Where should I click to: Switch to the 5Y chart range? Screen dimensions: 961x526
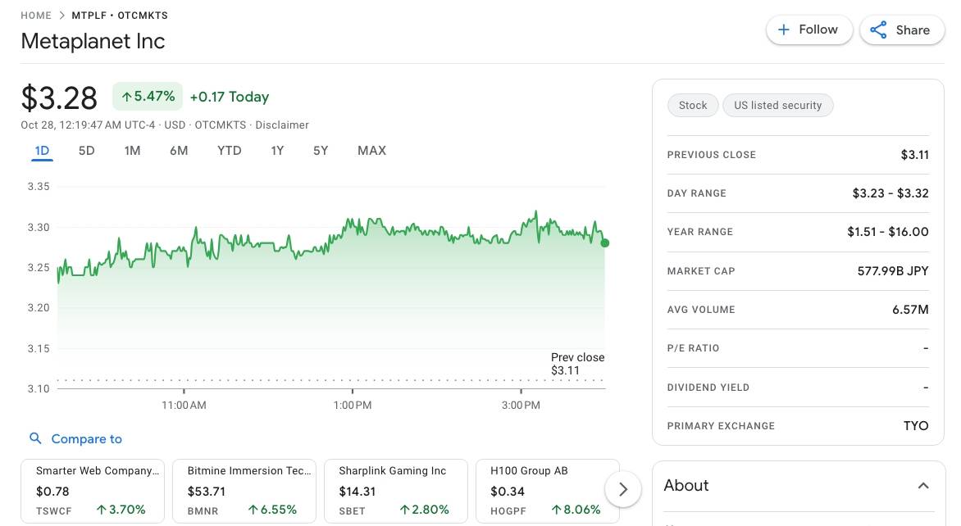tap(321, 151)
